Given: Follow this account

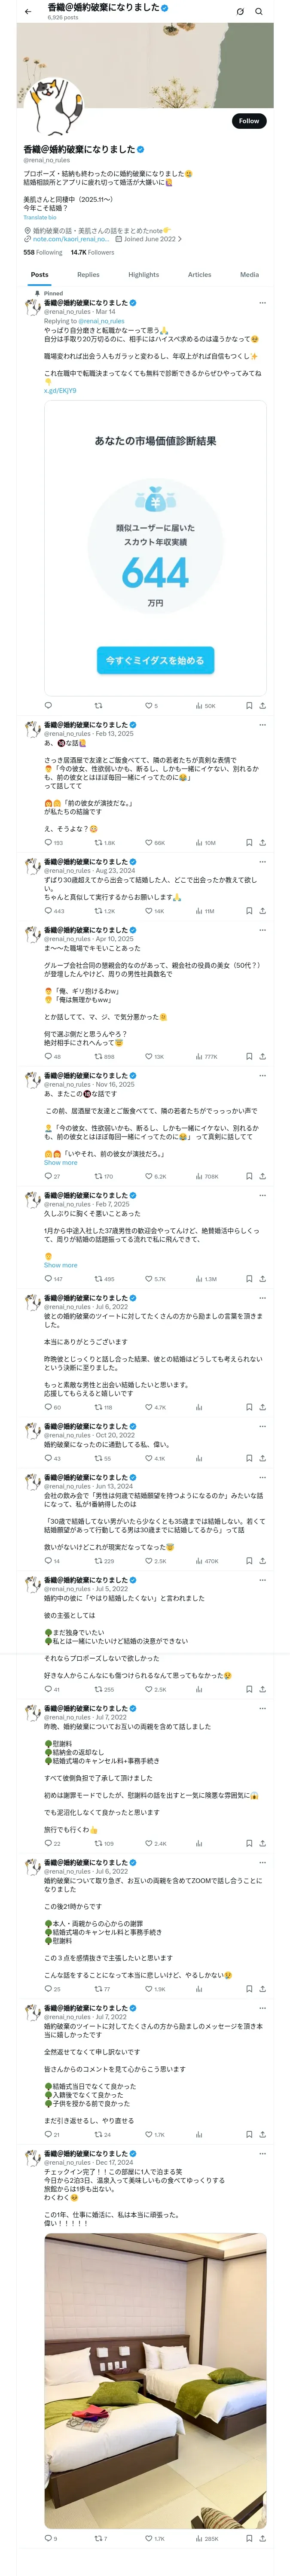Looking at the screenshot, I should pyautogui.click(x=248, y=121).
